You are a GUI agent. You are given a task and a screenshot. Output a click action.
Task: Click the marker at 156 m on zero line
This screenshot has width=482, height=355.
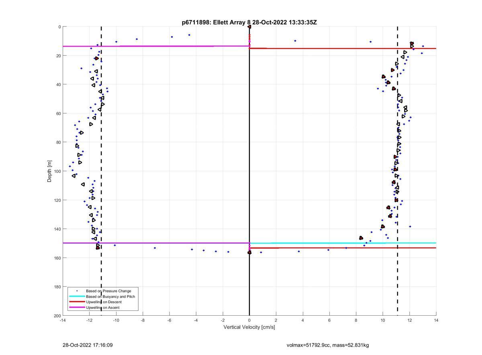[x=249, y=252]
